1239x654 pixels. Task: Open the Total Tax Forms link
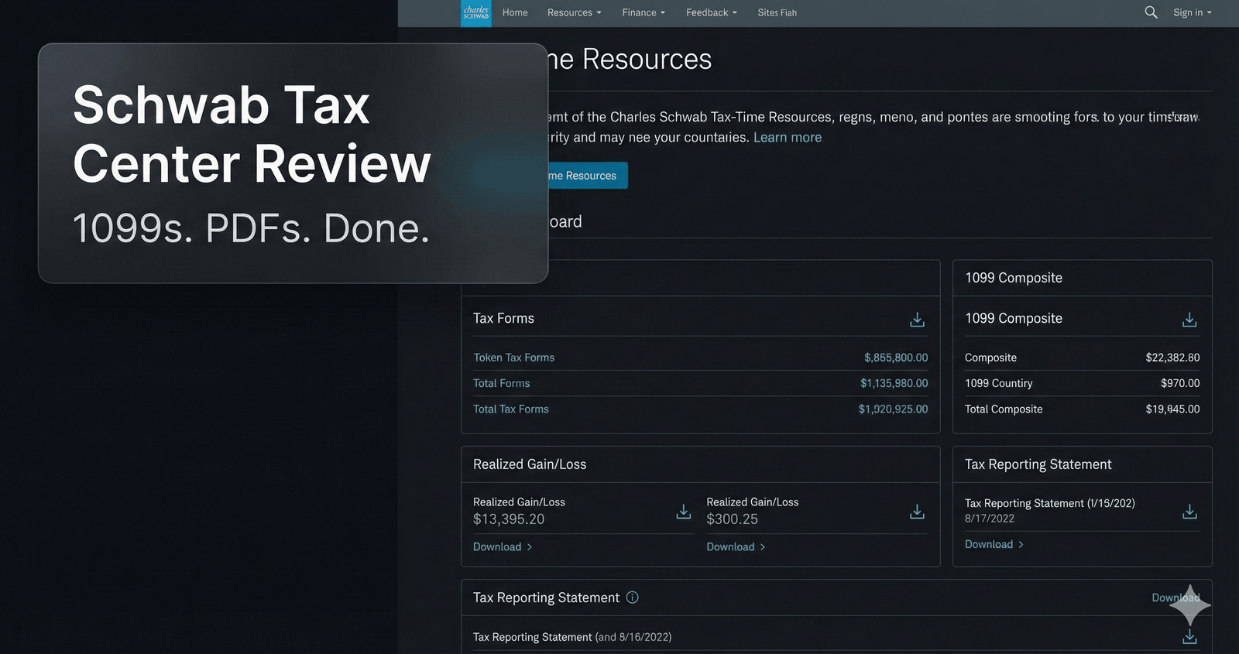click(510, 409)
